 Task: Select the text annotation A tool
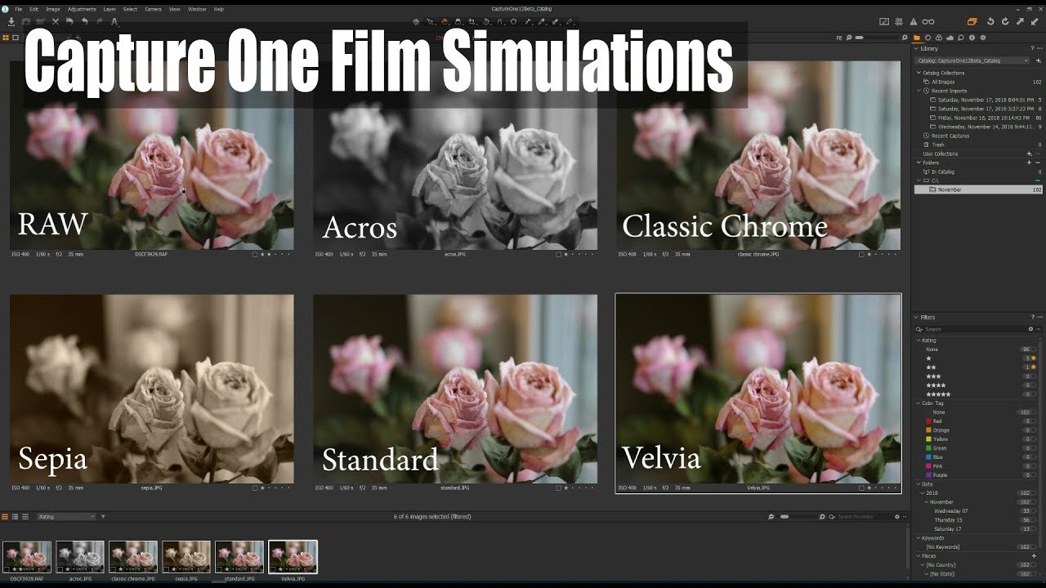(x=114, y=21)
